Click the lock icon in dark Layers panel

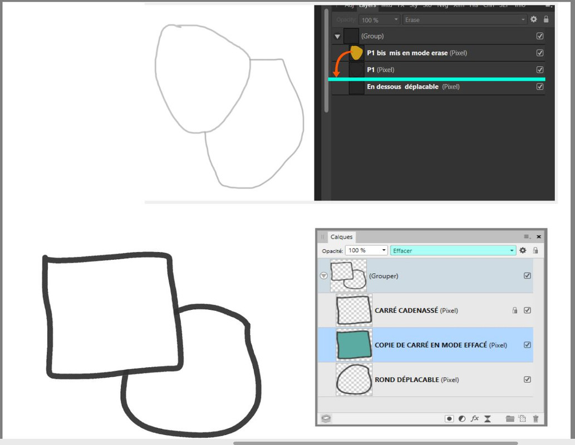click(546, 19)
